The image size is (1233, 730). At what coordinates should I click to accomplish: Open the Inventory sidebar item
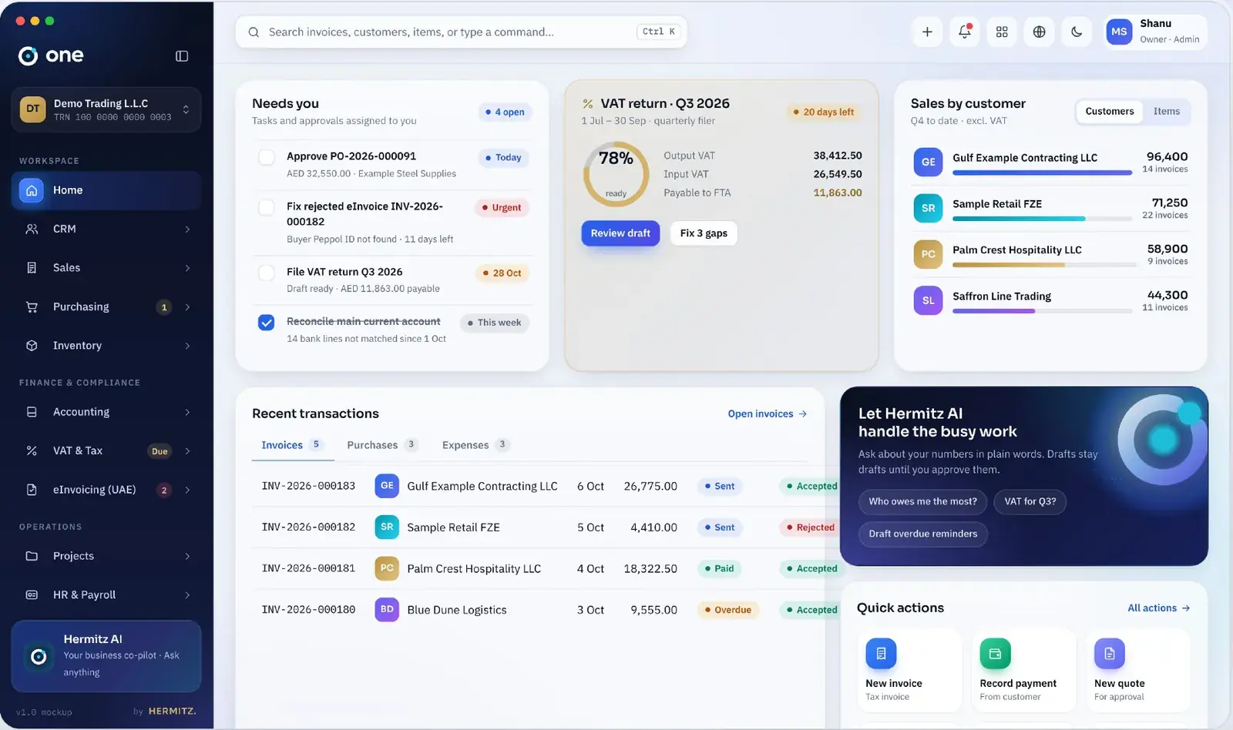click(106, 346)
